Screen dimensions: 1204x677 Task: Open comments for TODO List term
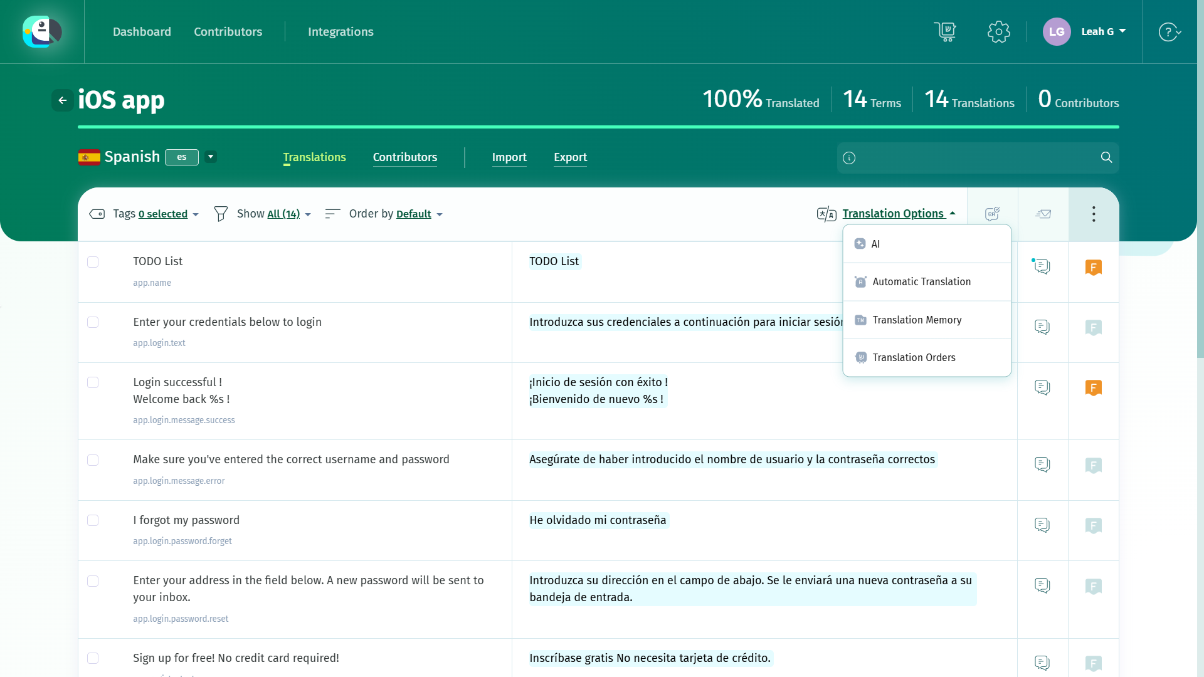pyautogui.click(x=1042, y=266)
